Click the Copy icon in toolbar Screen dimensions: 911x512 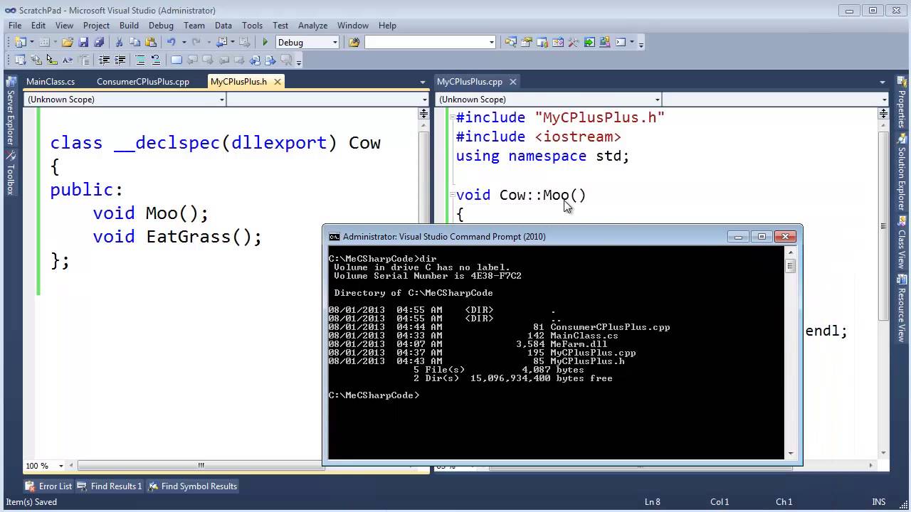coord(135,43)
